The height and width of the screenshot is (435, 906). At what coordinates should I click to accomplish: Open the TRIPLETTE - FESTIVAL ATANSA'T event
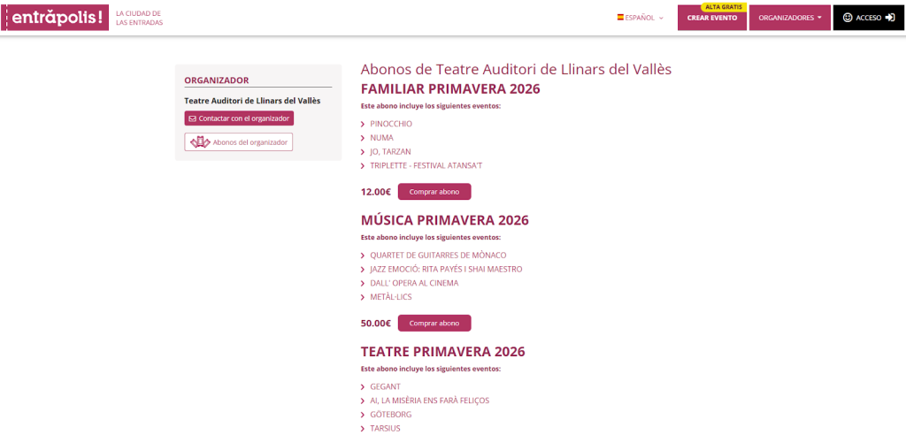coord(426,166)
